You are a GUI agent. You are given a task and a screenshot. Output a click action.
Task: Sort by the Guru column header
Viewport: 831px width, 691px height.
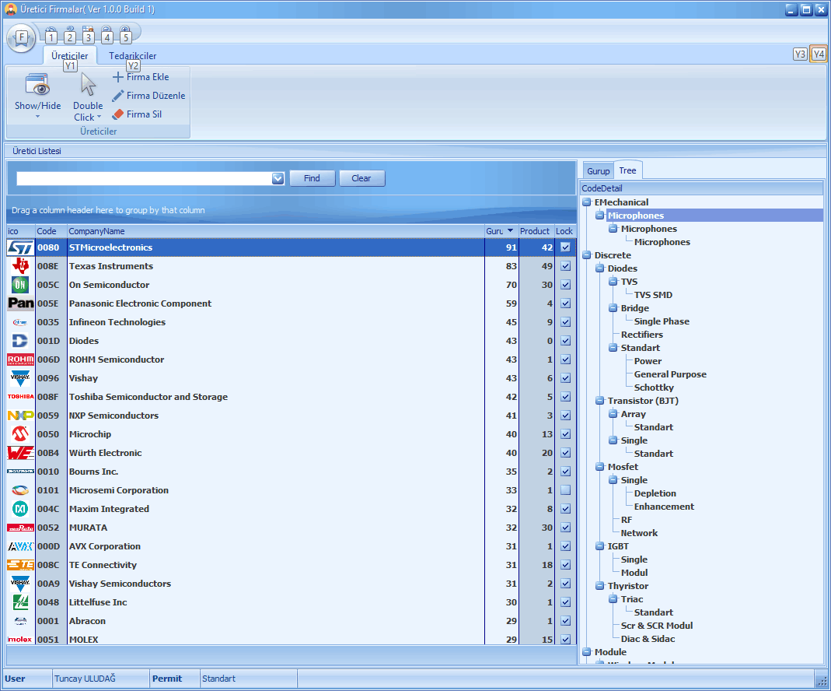click(x=501, y=231)
